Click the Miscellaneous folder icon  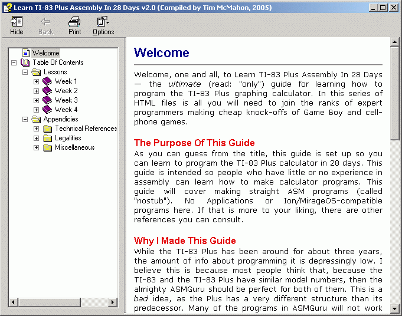pos(47,147)
